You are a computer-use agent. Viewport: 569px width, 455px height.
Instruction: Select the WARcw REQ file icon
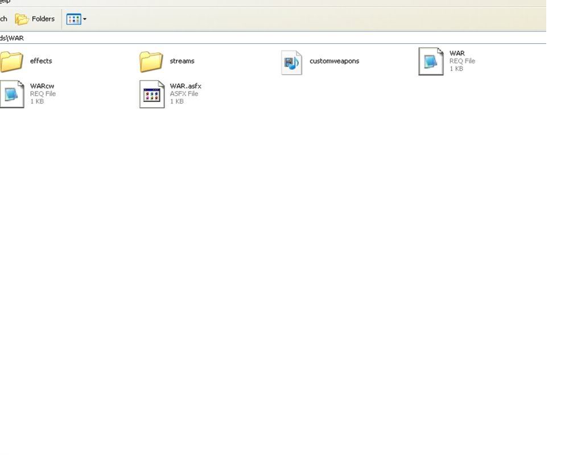coord(12,94)
